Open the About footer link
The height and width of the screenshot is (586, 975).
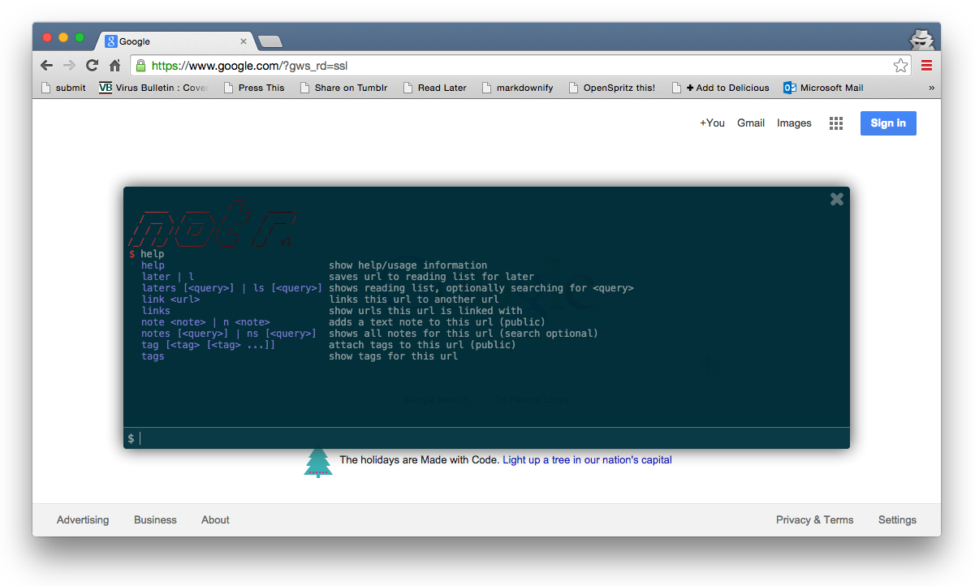tap(215, 520)
